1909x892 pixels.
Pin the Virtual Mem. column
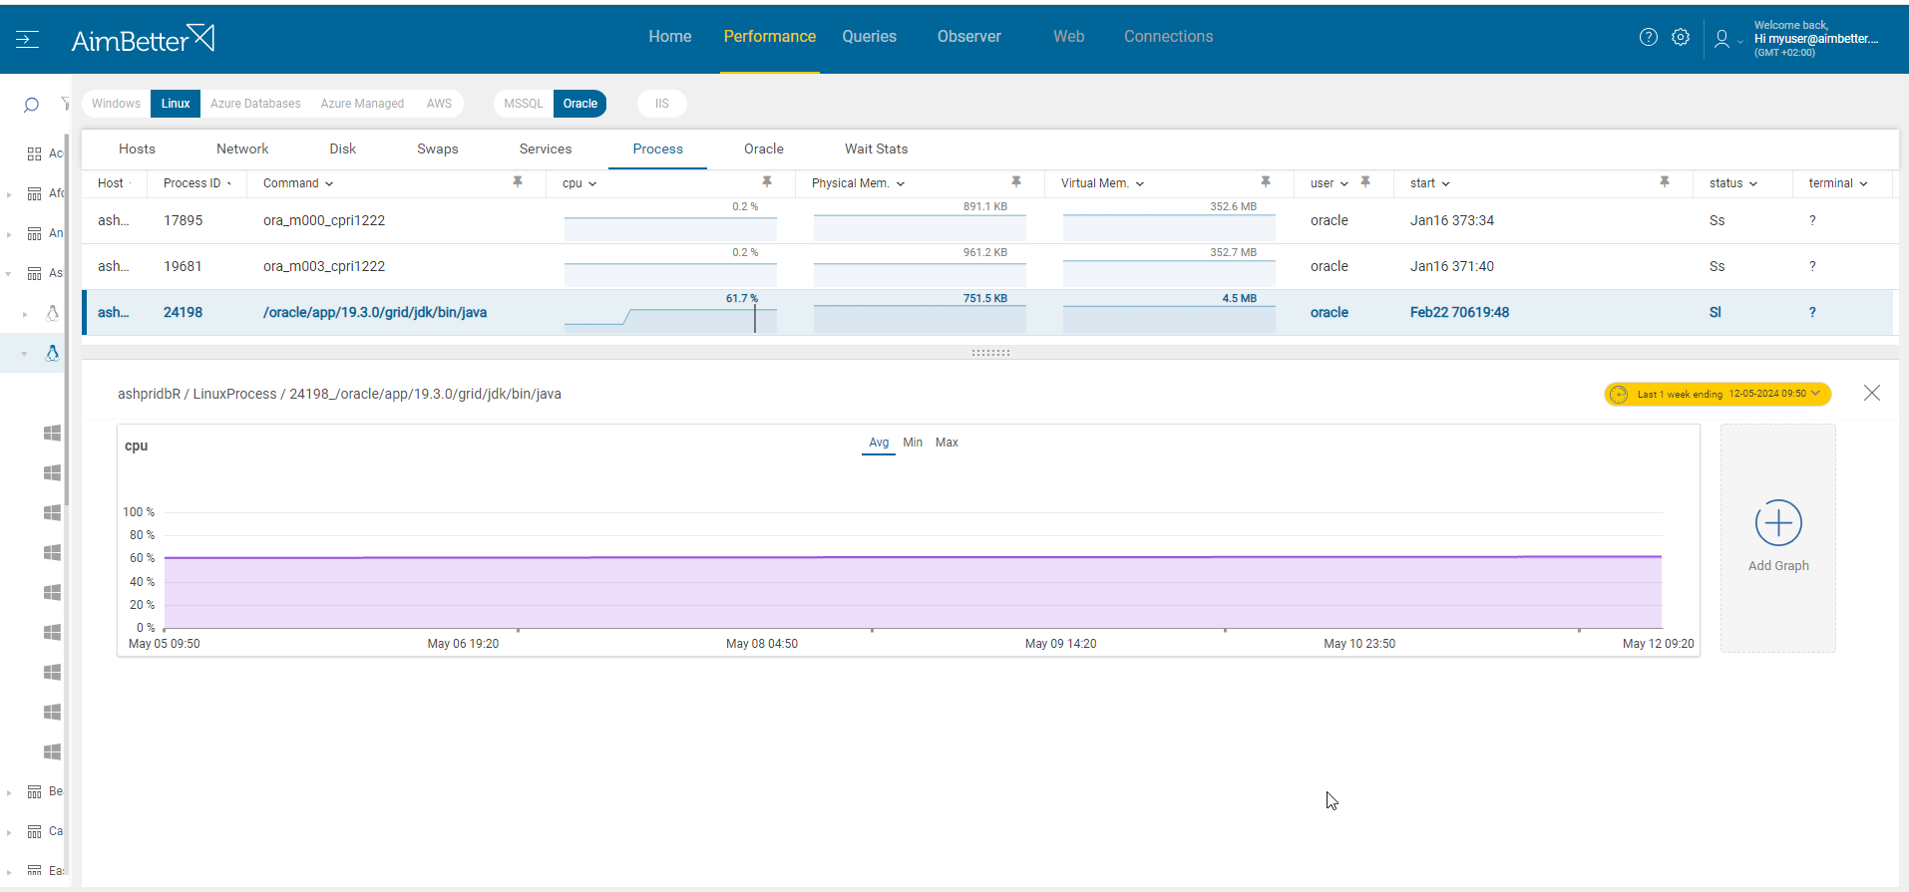point(1266,182)
